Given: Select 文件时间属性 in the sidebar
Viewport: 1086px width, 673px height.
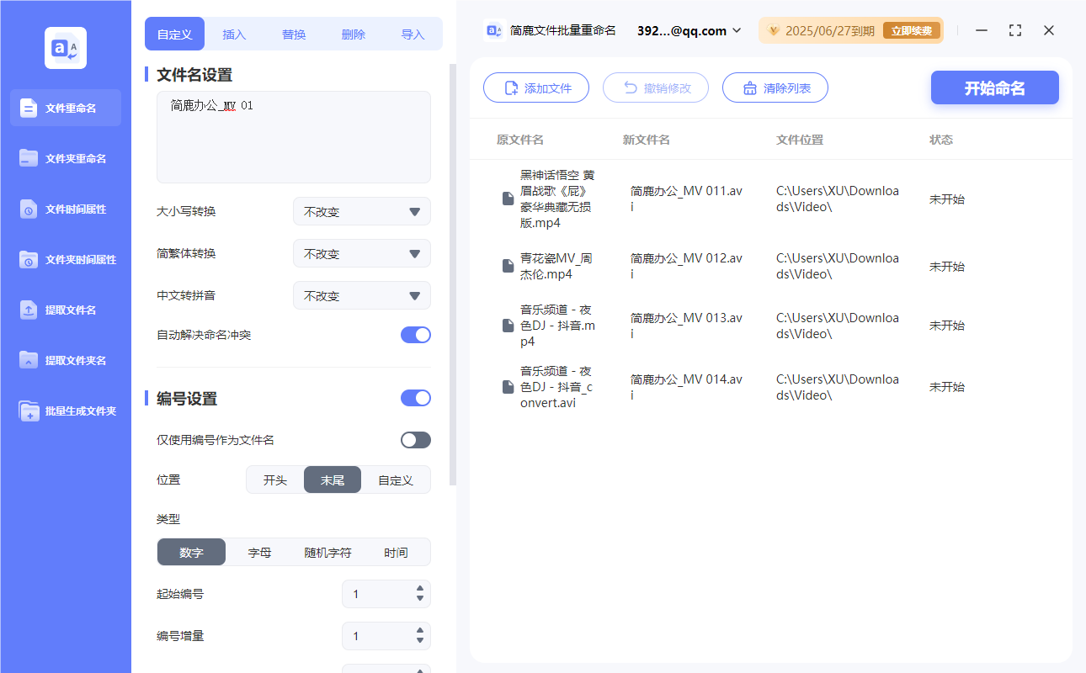Looking at the screenshot, I should (65, 209).
